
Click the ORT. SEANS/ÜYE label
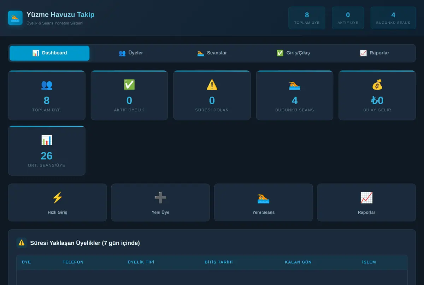coord(47,165)
